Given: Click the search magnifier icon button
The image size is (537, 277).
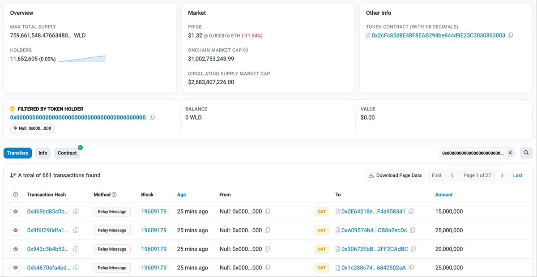Looking at the screenshot, I should [526, 153].
